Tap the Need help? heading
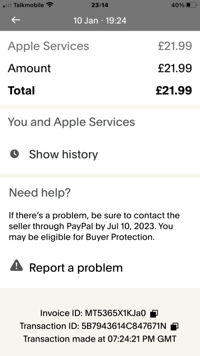The width and height of the screenshot is (200, 356). (x=40, y=193)
